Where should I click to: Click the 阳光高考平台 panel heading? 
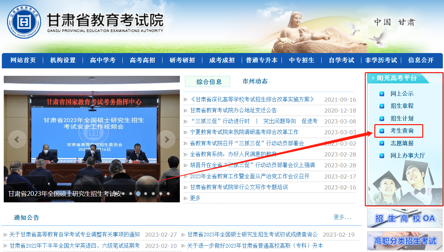point(397,78)
